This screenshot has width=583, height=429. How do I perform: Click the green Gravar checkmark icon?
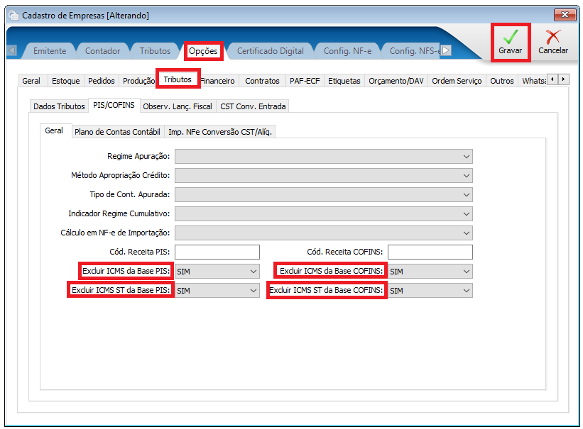[510, 37]
